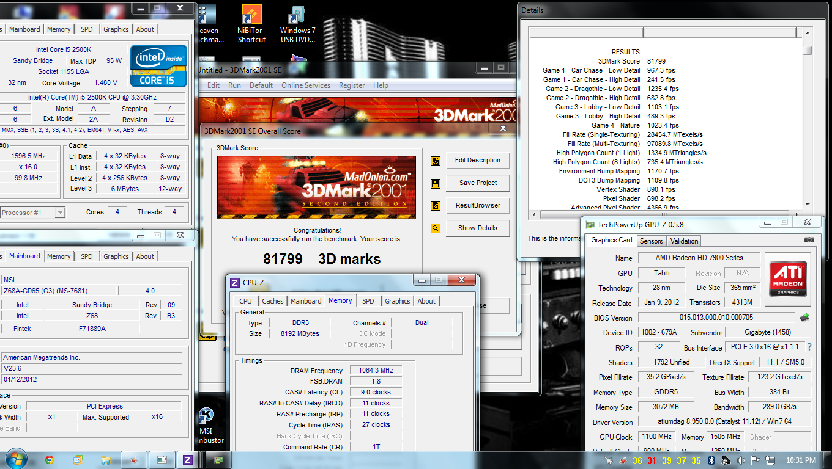
Task: Select the Caches tab in the CPU-Z Memory window
Action: click(x=273, y=301)
